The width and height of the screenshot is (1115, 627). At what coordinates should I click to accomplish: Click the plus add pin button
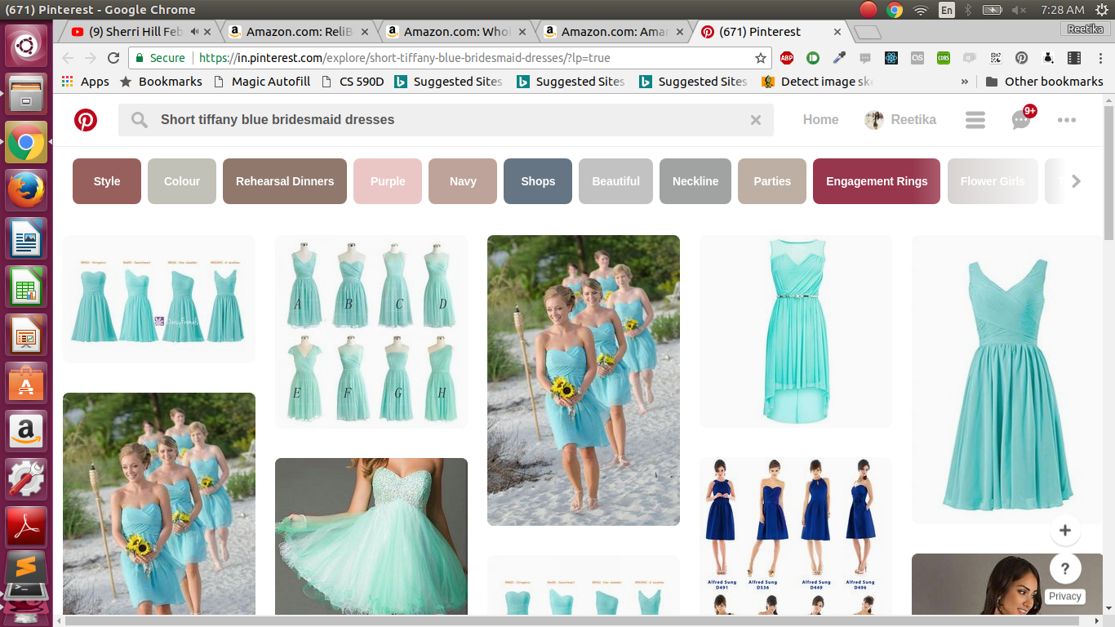1065,531
